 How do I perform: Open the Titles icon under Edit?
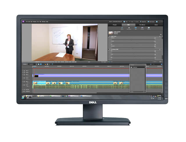pos(136,28)
